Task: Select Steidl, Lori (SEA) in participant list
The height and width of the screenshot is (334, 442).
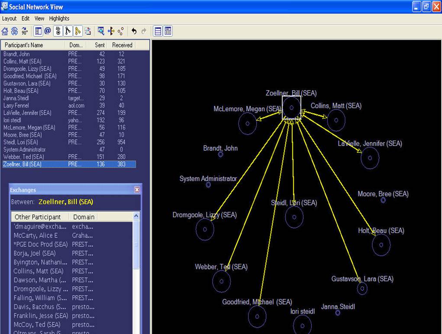Action: [x=21, y=142]
